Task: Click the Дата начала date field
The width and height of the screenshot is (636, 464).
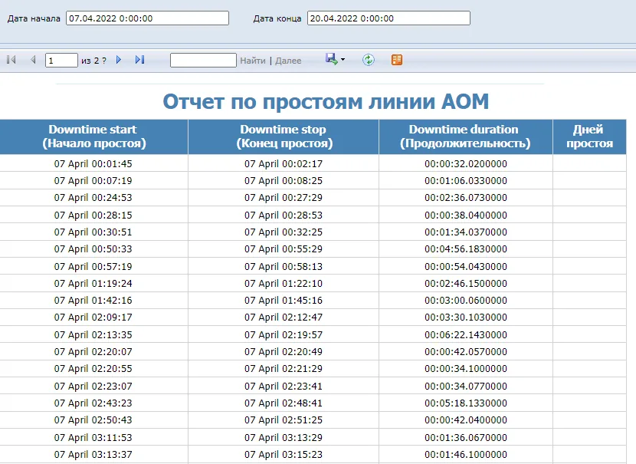Action: pyautogui.click(x=147, y=18)
